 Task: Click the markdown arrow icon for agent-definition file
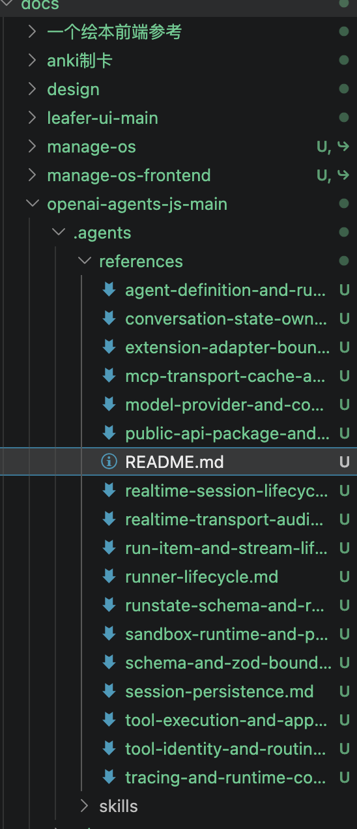(109, 289)
